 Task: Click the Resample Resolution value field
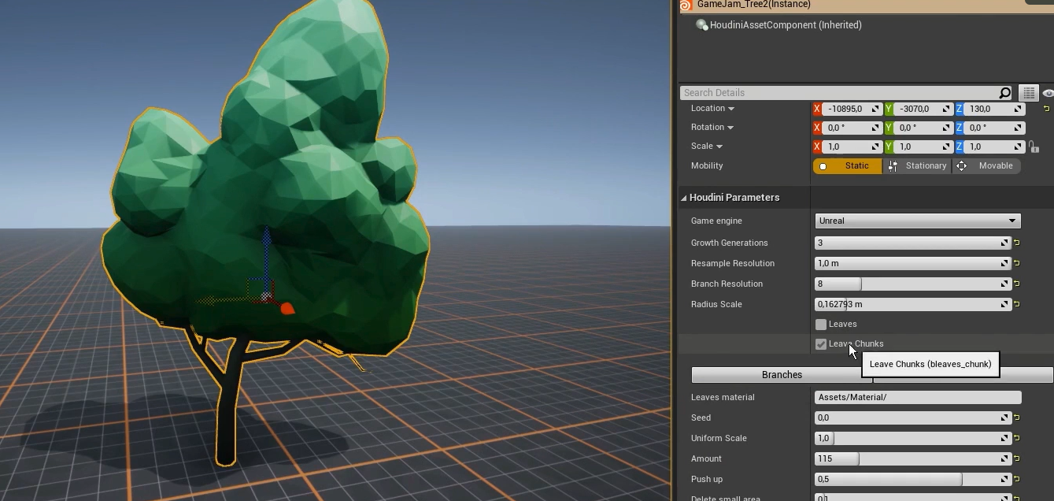click(913, 263)
